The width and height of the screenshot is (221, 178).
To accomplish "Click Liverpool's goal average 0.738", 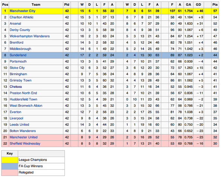I will (189, 118).
